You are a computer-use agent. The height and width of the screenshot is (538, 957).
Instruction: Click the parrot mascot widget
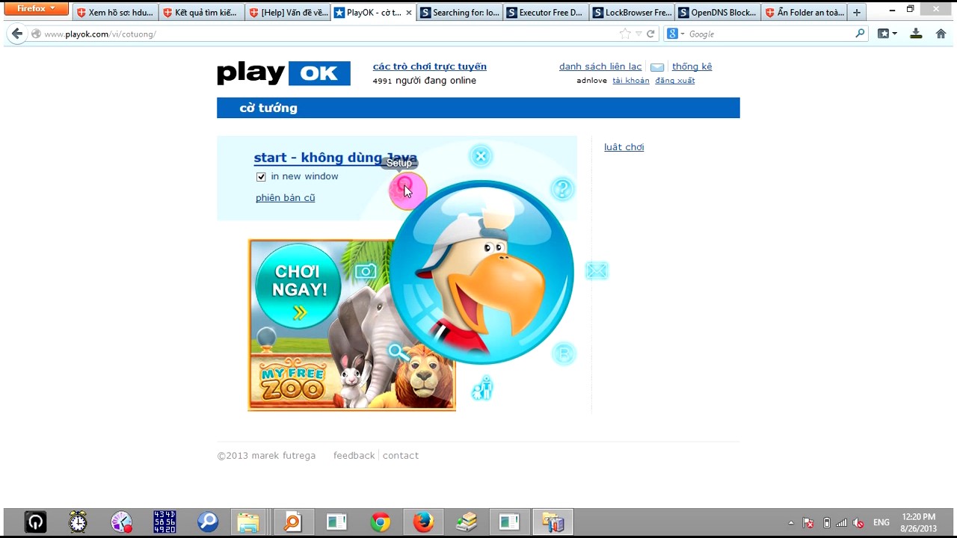[x=482, y=272]
